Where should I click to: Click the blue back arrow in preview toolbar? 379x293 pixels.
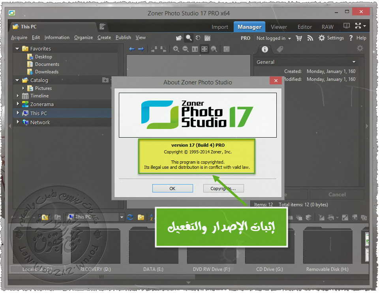132,49
